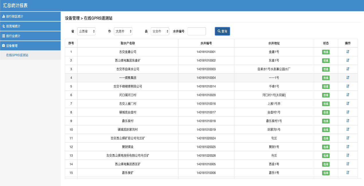The width and height of the screenshot is (364, 186).
Task: Open 在线GPRS遥测站 sidebar link
Action: point(17,55)
